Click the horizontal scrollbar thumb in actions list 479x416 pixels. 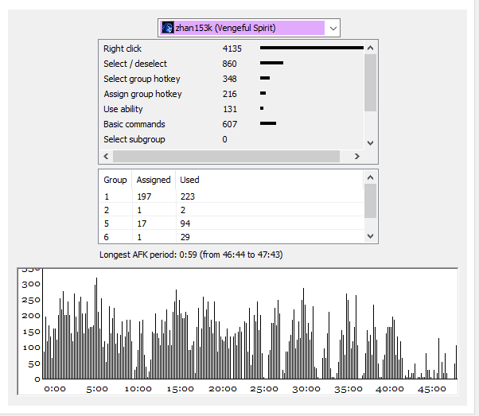tap(226, 157)
